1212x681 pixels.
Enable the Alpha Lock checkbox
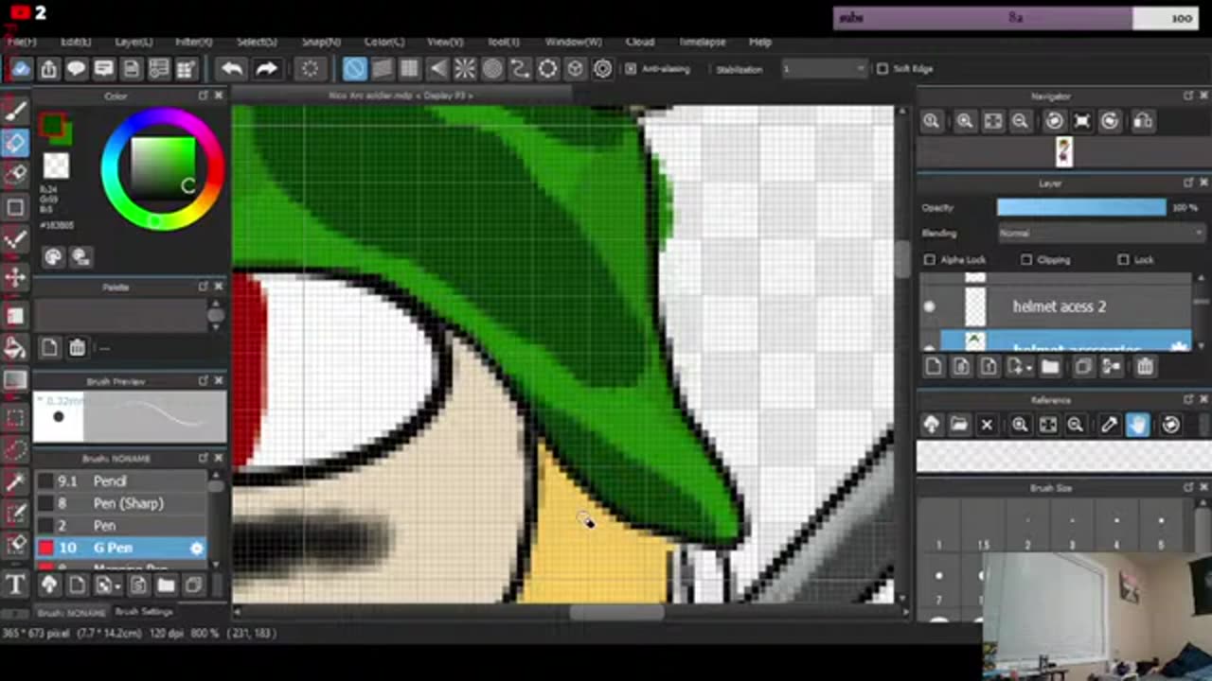pos(929,260)
